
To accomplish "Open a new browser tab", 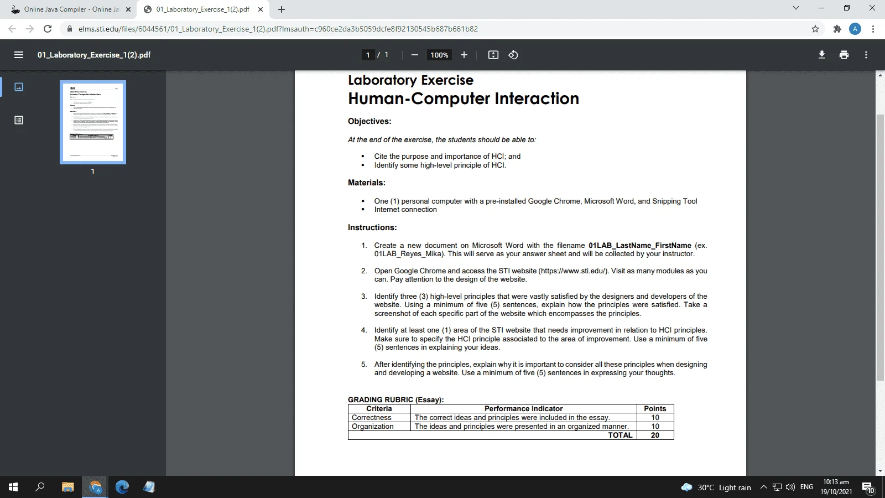I will point(282,9).
